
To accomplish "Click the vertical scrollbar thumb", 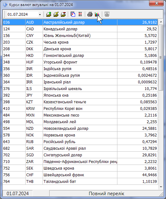I will tap(161, 57).
